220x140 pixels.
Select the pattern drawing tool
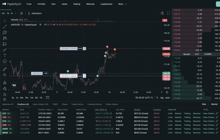[5, 38]
